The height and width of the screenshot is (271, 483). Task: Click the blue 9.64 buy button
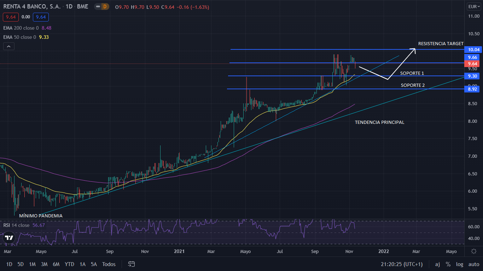pos(41,17)
